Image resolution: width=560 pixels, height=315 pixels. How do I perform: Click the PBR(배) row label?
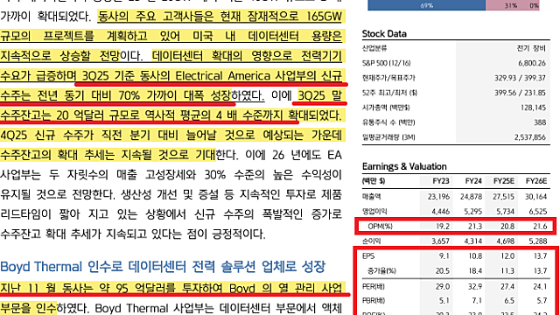374,301
